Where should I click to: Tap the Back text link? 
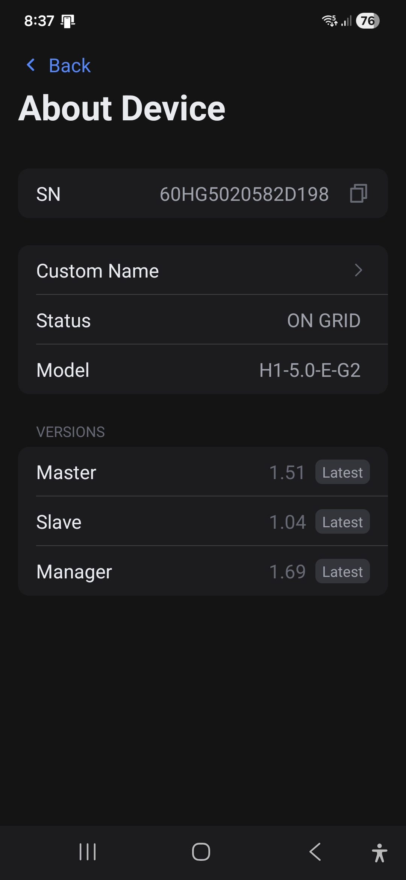(70, 66)
